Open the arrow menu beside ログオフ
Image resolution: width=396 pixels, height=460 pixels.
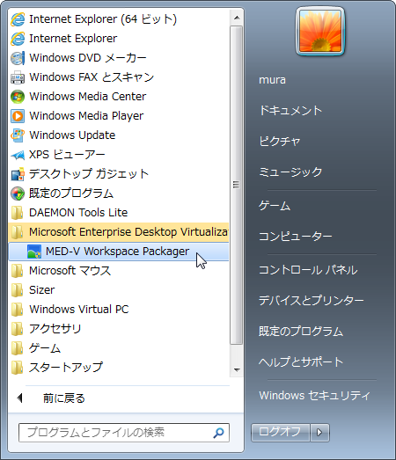319,433
